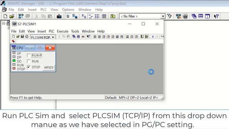
Task: Open Help menu in SIMATIC Manager
Action: 99,10
